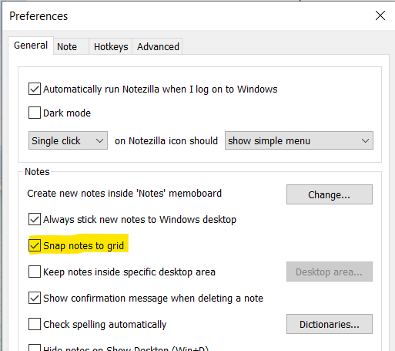The image size is (395, 351).
Task: Click the Dictionaries... button
Action: point(330,324)
